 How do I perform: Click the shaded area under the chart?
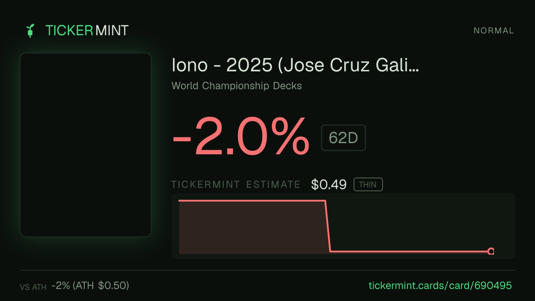[252, 228]
